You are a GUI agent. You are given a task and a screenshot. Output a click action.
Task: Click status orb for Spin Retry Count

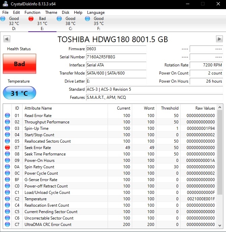(x=7, y=167)
